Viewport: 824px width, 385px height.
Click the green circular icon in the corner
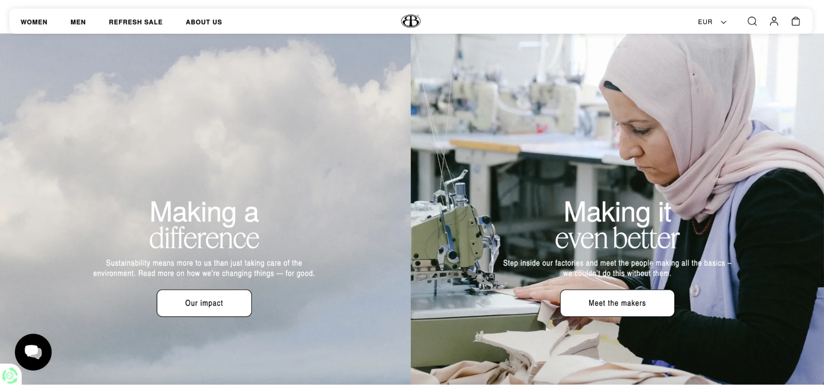pos(9,375)
